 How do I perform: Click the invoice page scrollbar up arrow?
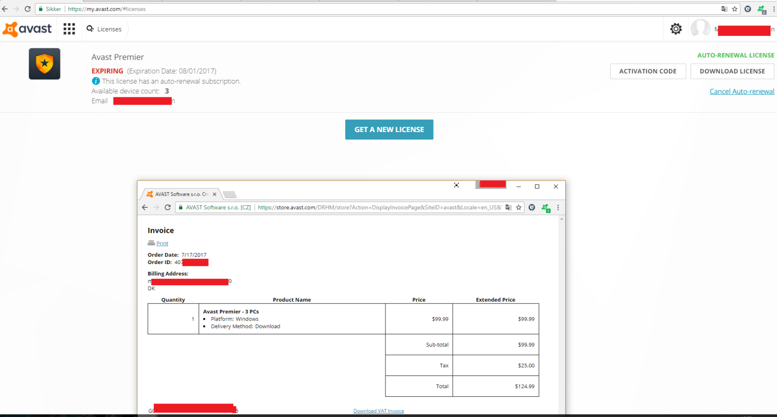click(x=561, y=219)
